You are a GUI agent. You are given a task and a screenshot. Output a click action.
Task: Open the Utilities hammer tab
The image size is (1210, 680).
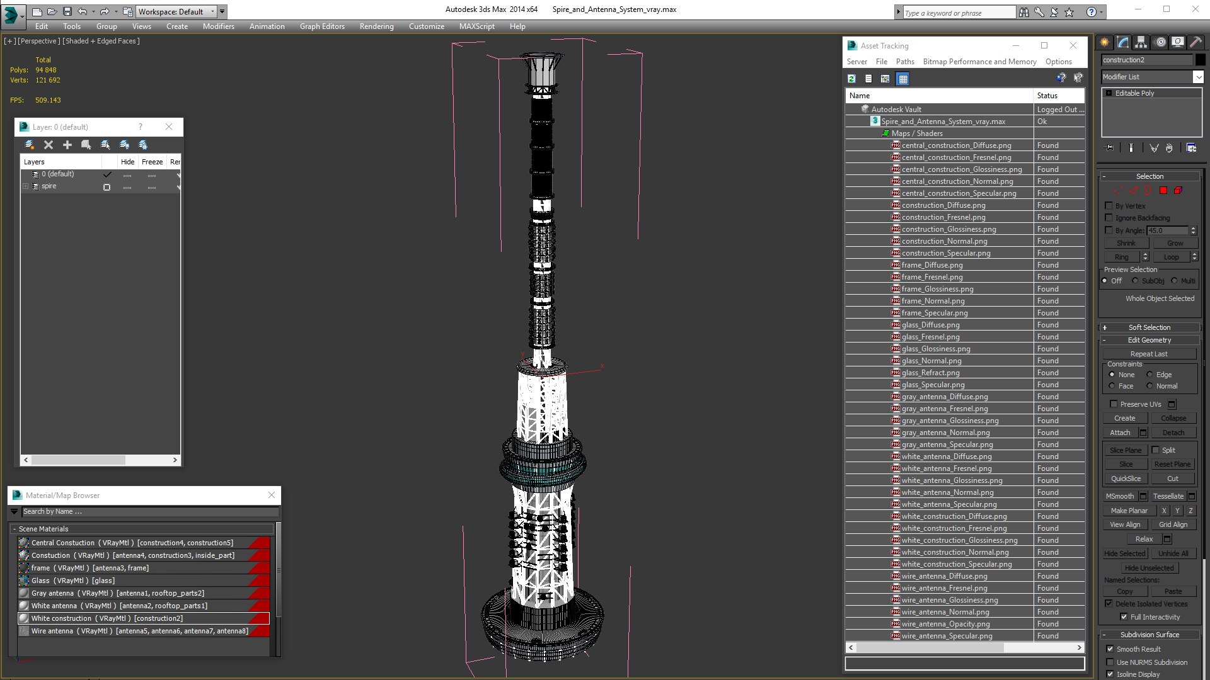coord(1196,42)
